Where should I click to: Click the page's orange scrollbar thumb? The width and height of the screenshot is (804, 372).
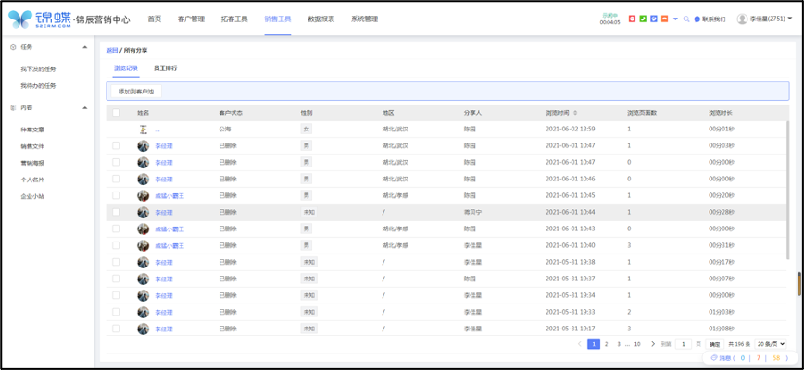pos(798,284)
